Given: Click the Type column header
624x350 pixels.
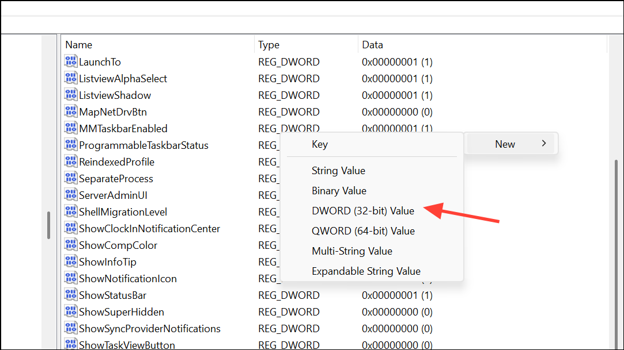Looking at the screenshot, I should [x=268, y=45].
